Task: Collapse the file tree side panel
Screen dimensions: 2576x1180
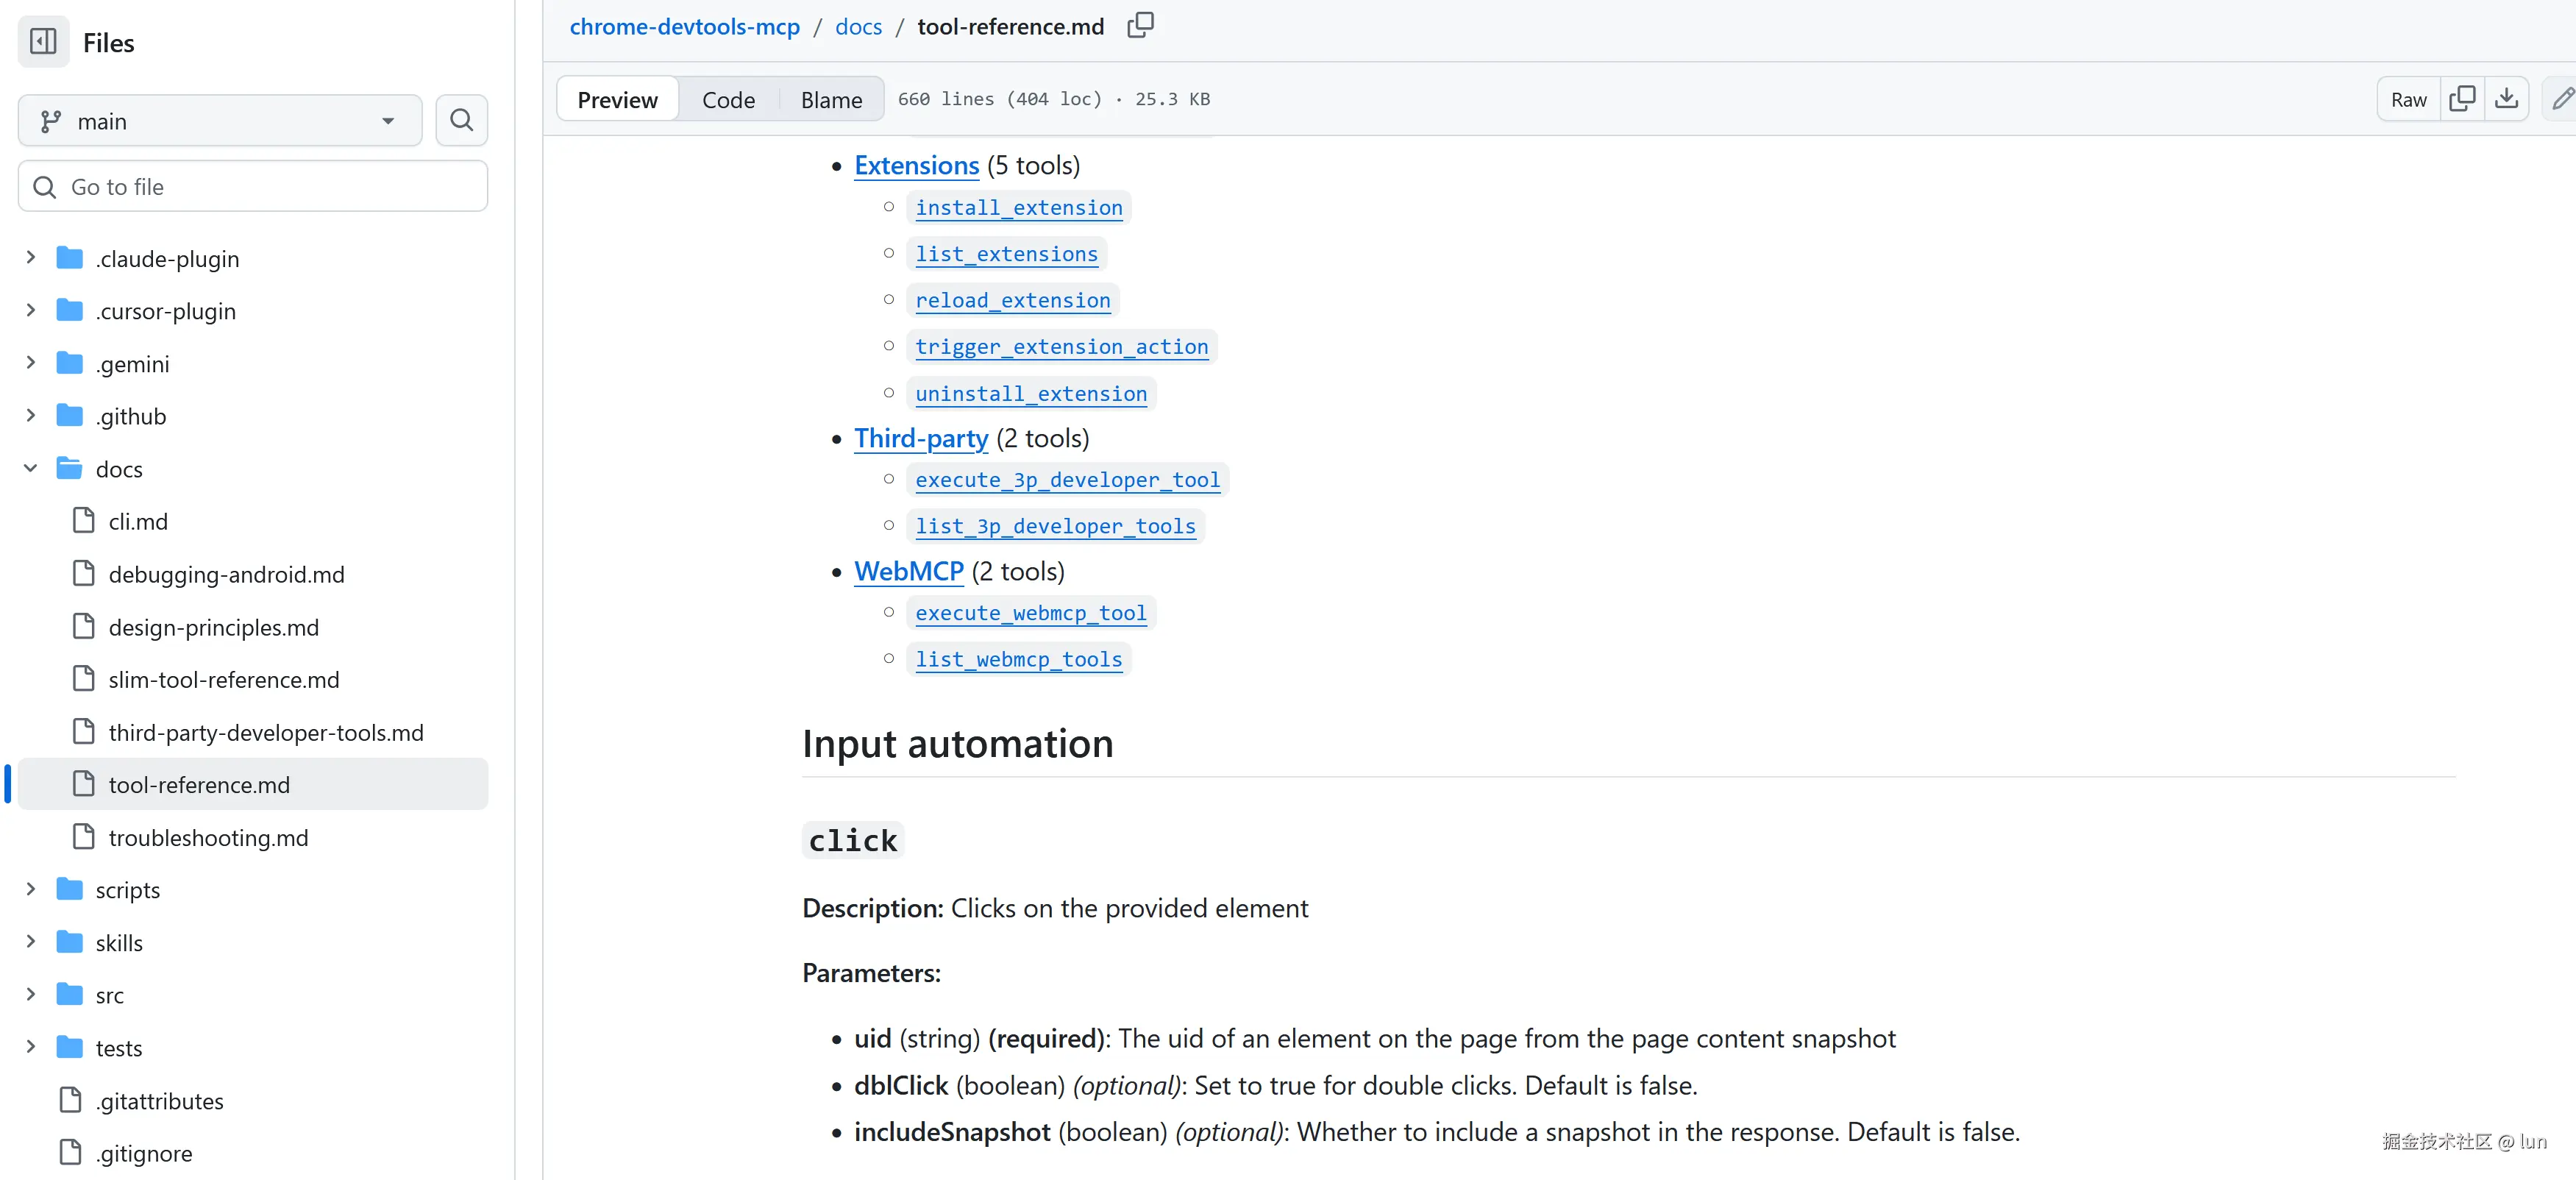Action: 43,42
